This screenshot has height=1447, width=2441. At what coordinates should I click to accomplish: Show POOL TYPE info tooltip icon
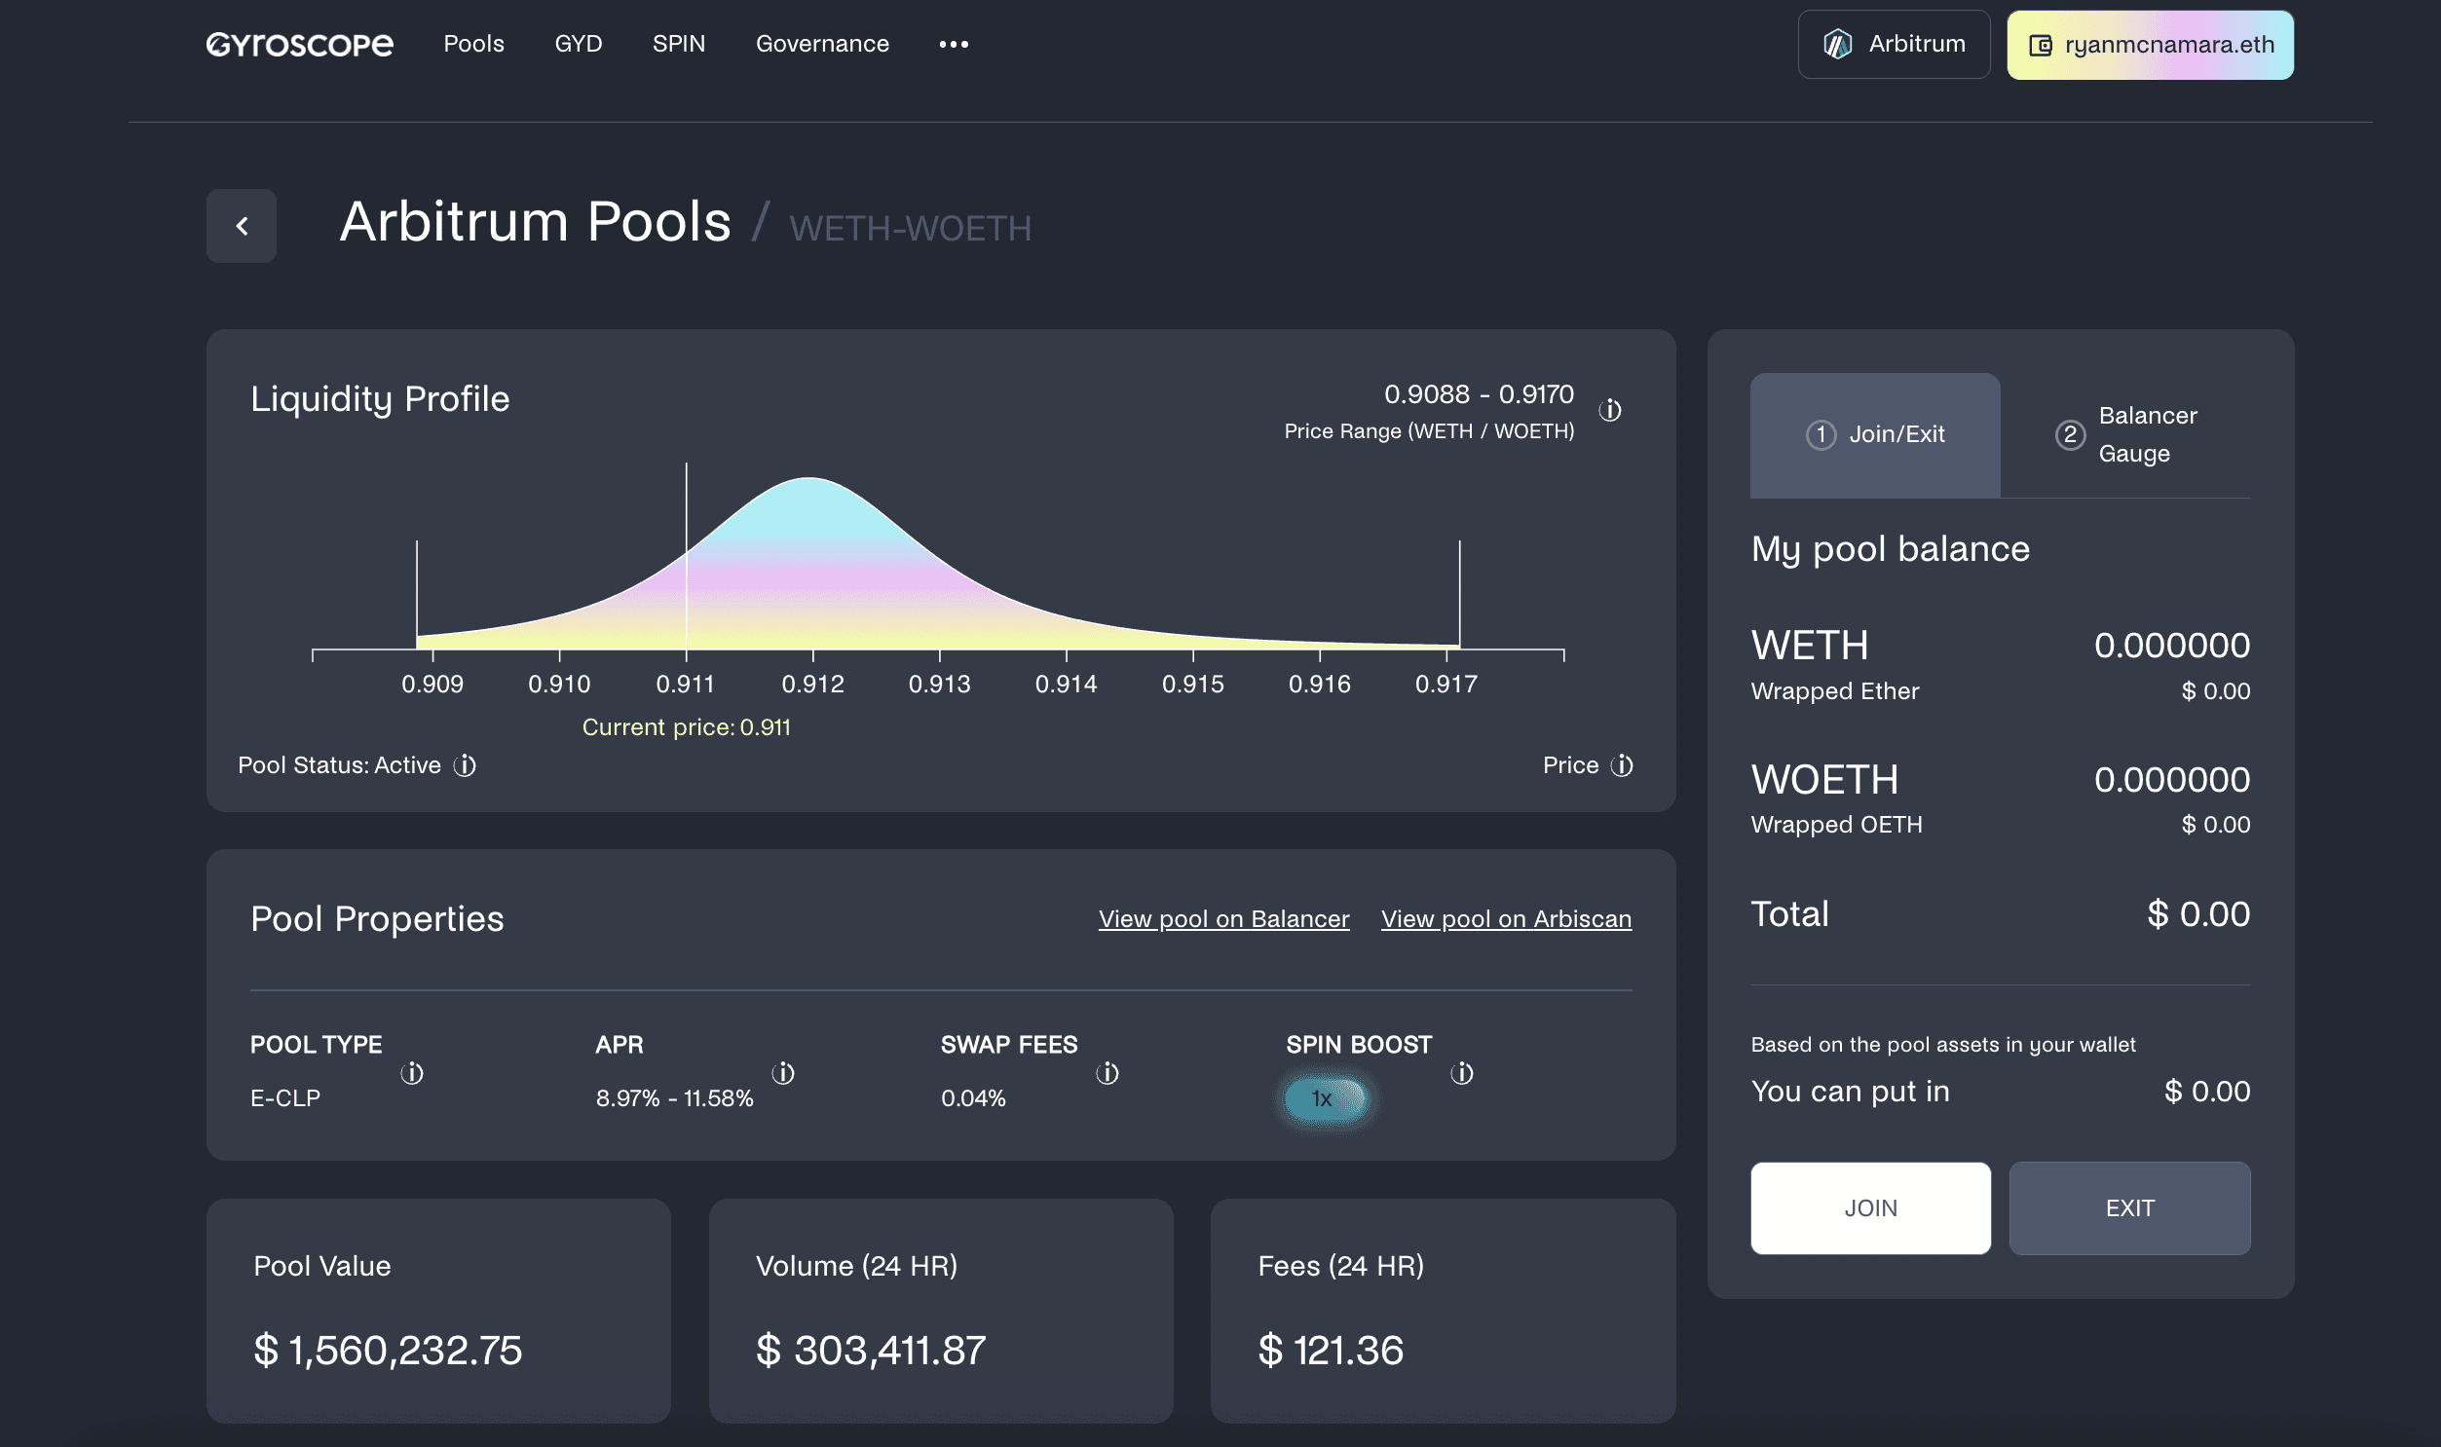coord(413,1073)
